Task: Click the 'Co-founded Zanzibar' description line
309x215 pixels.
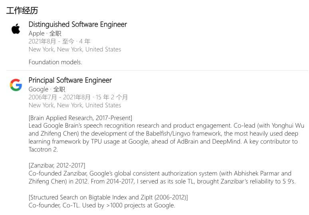Action: click(160, 173)
